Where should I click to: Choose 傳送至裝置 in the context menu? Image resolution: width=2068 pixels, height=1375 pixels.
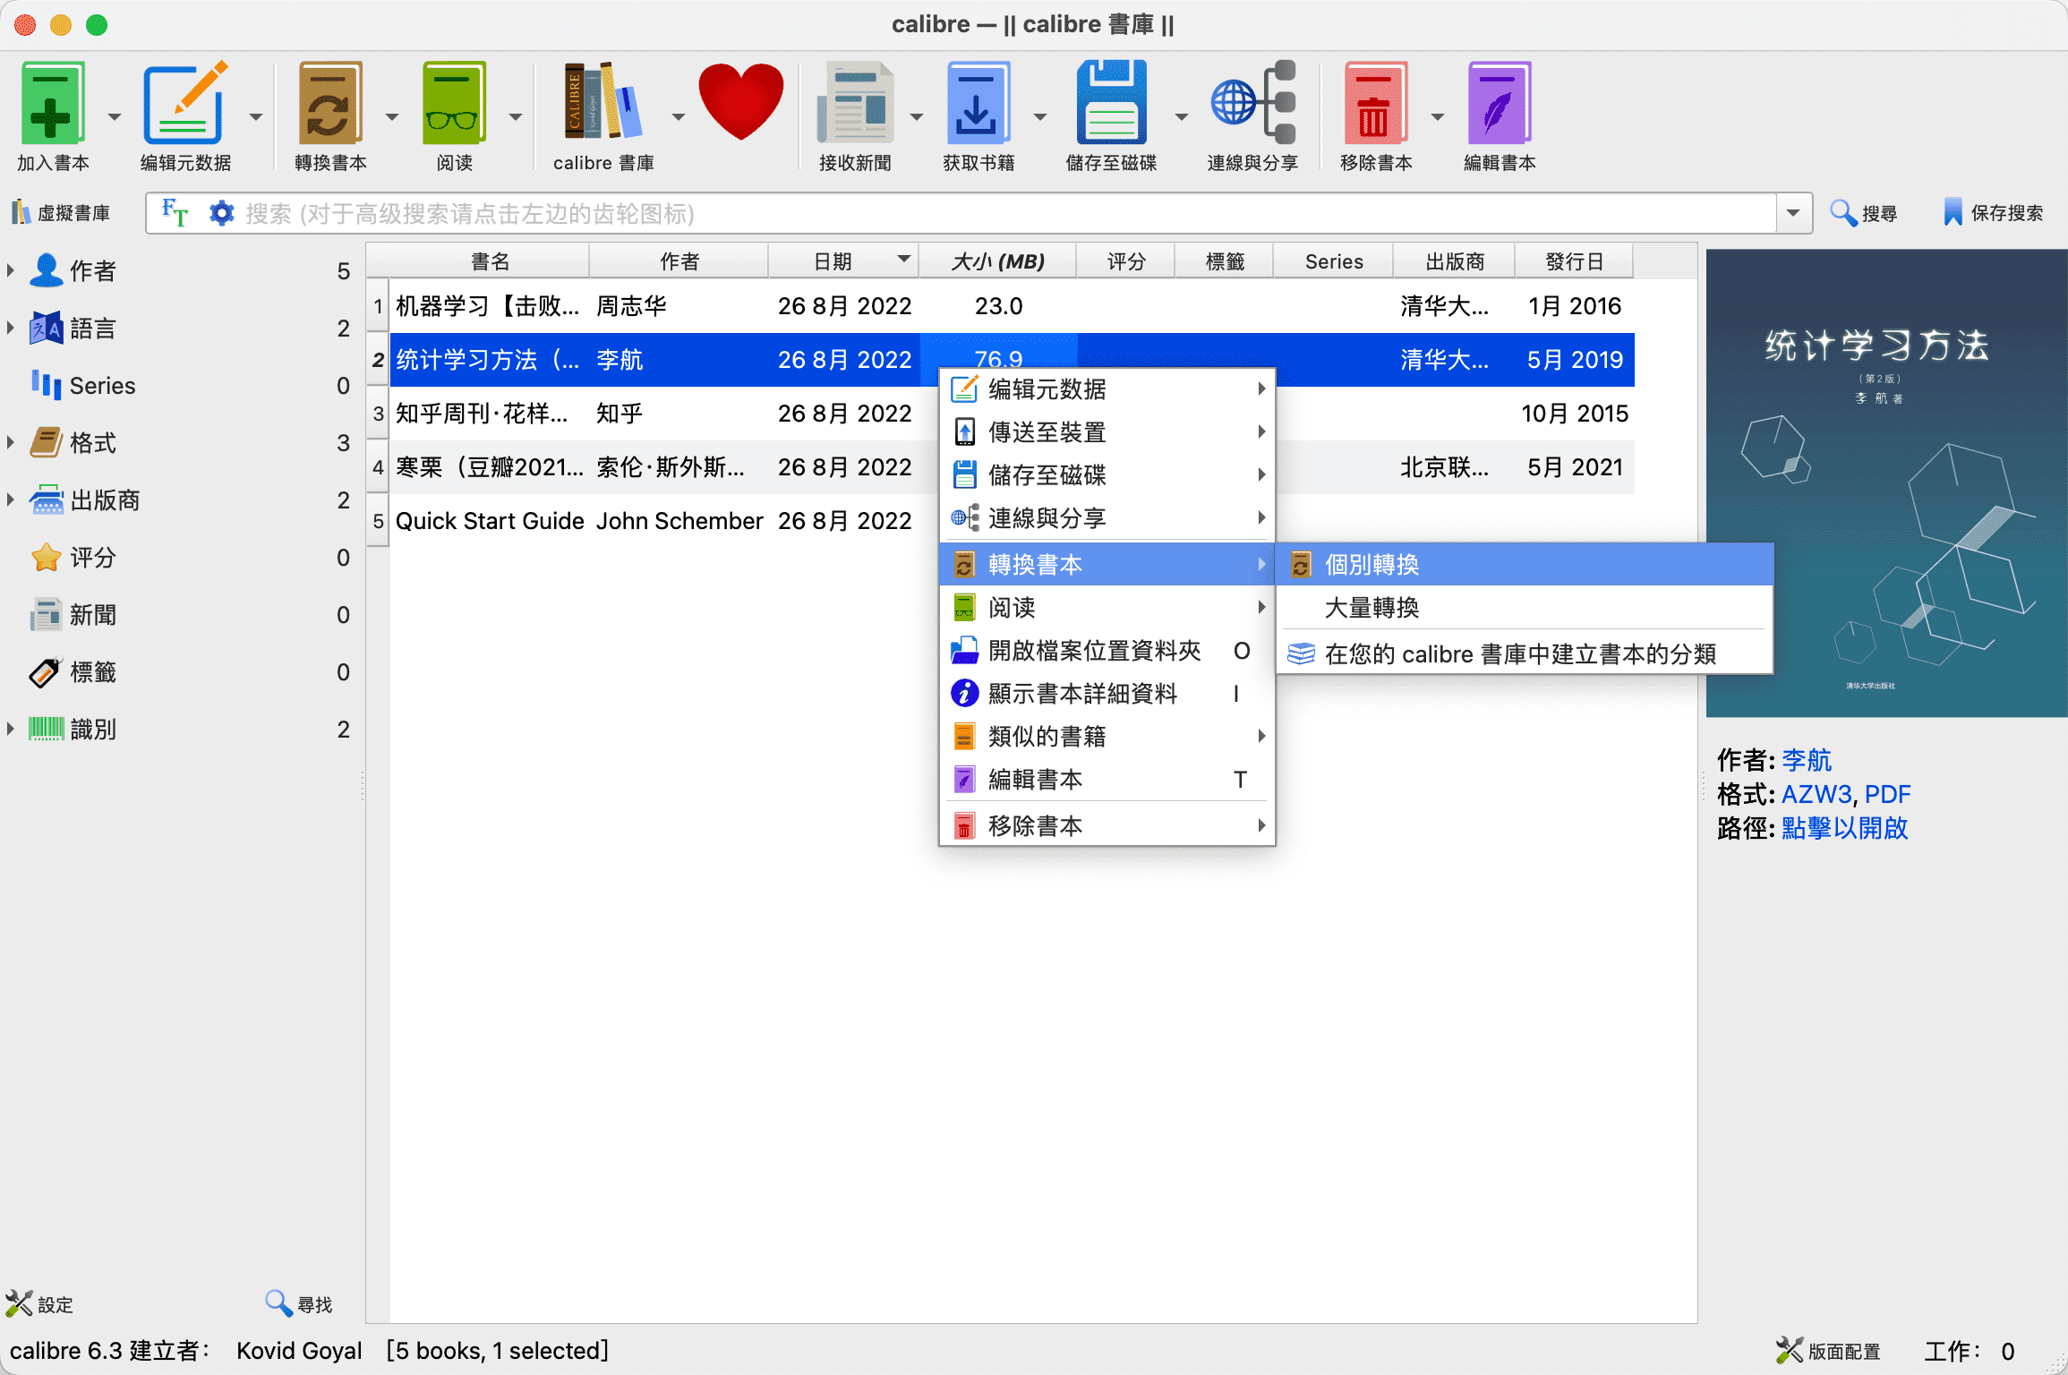pos(1107,432)
